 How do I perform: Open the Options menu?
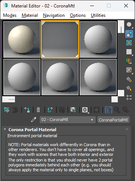point(78,15)
